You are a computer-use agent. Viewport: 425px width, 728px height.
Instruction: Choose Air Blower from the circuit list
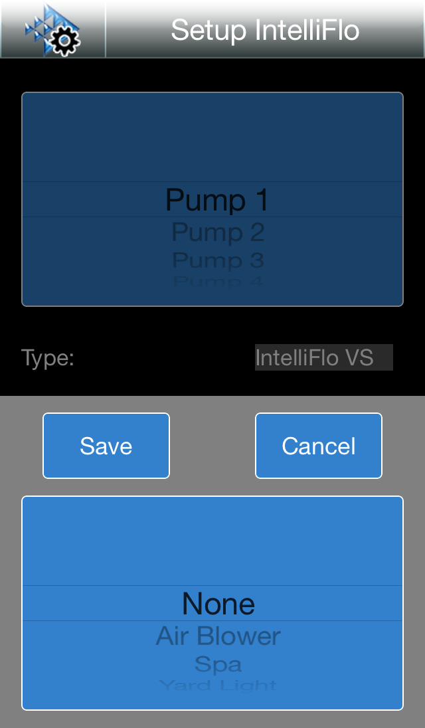click(217, 636)
